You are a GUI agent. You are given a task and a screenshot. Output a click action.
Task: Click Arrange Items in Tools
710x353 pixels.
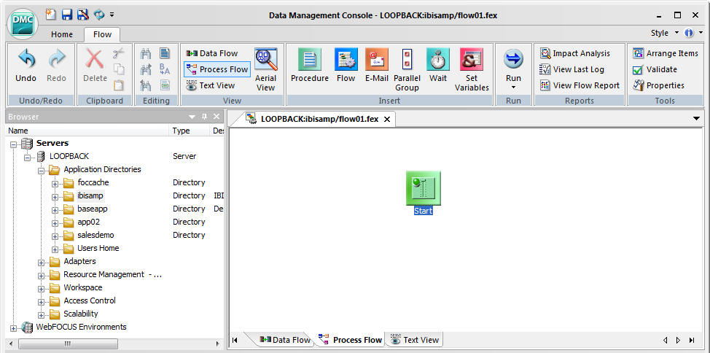coord(666,53)
